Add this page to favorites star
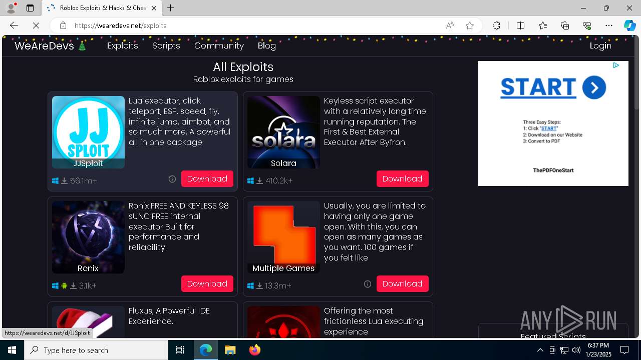The height and width of the screenshot is (360, 641). pyautogui.click(x=470, y=25)
